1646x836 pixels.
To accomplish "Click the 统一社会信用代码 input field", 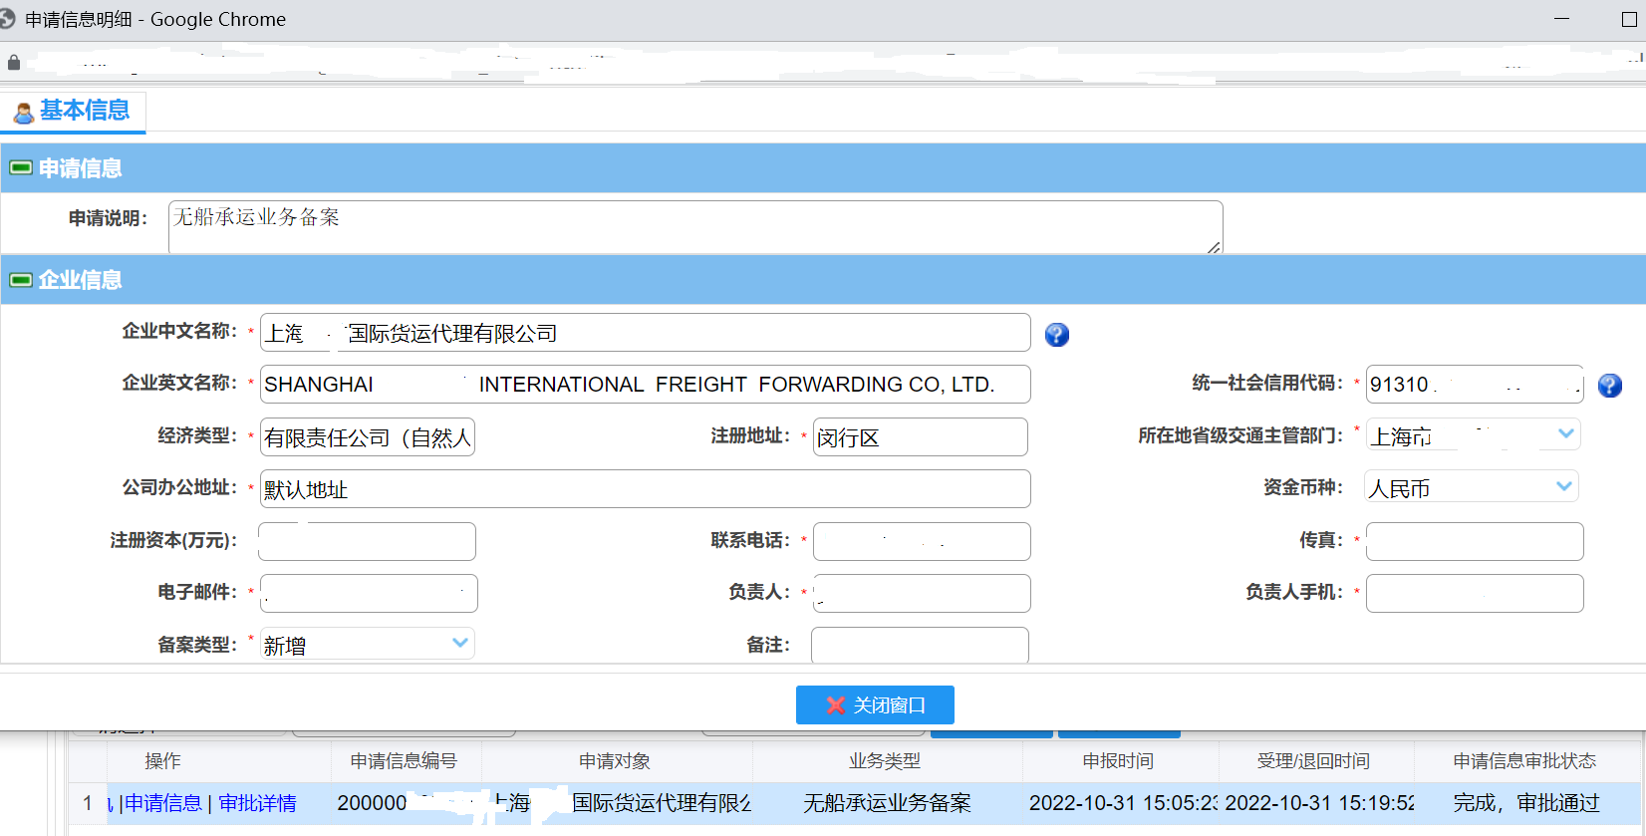I will [x=1475, y=385].
